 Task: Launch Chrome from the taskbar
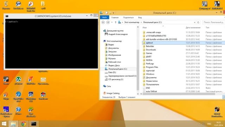pyautogui.click(x=24, y=124)
